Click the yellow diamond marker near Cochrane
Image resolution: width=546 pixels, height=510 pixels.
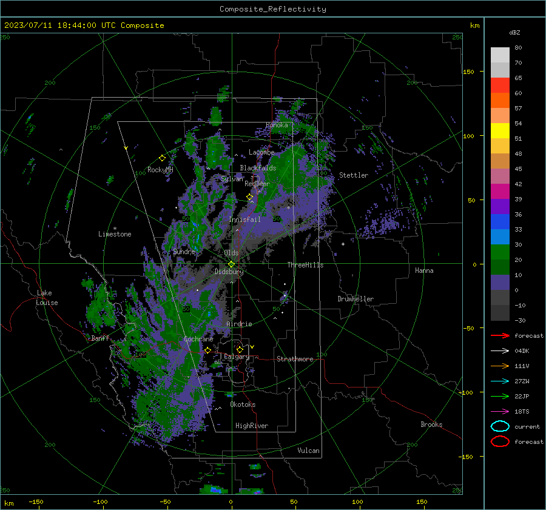207,350
